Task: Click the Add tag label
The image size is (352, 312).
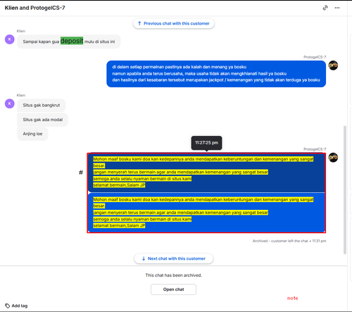Action: click(20, 306)
